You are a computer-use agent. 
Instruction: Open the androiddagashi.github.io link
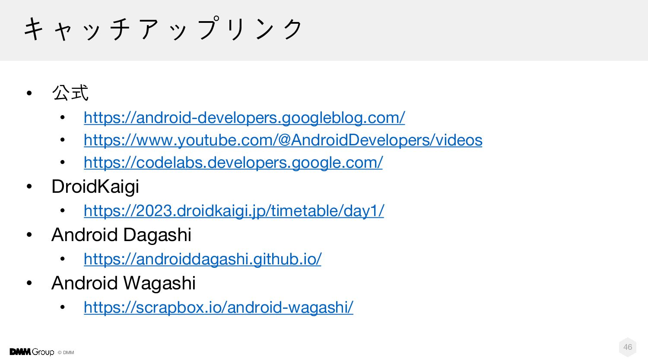tap(203, 259)
